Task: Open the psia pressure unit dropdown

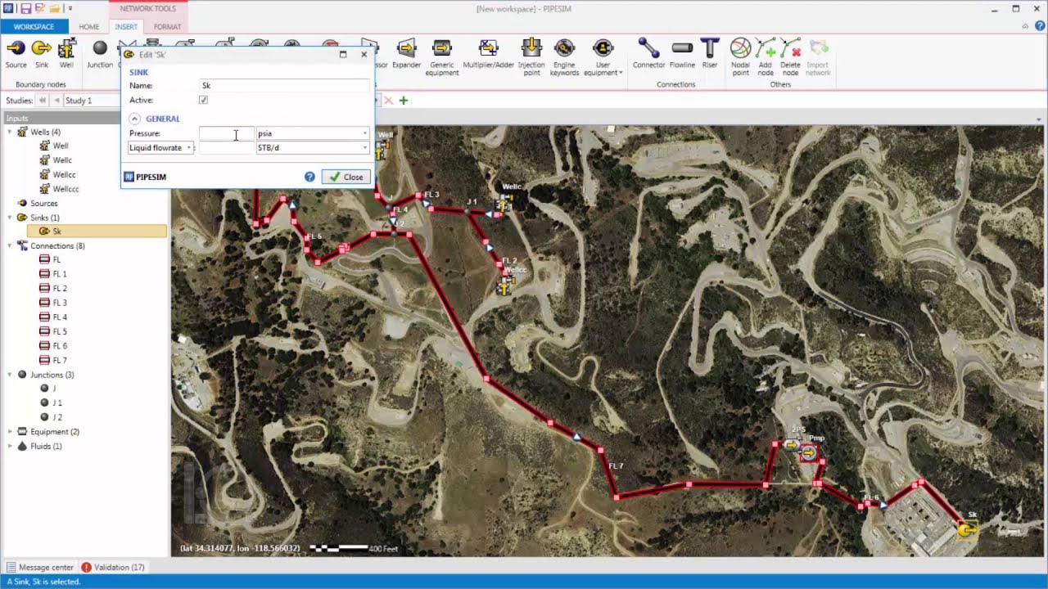Action: click(x=313, y=133)
